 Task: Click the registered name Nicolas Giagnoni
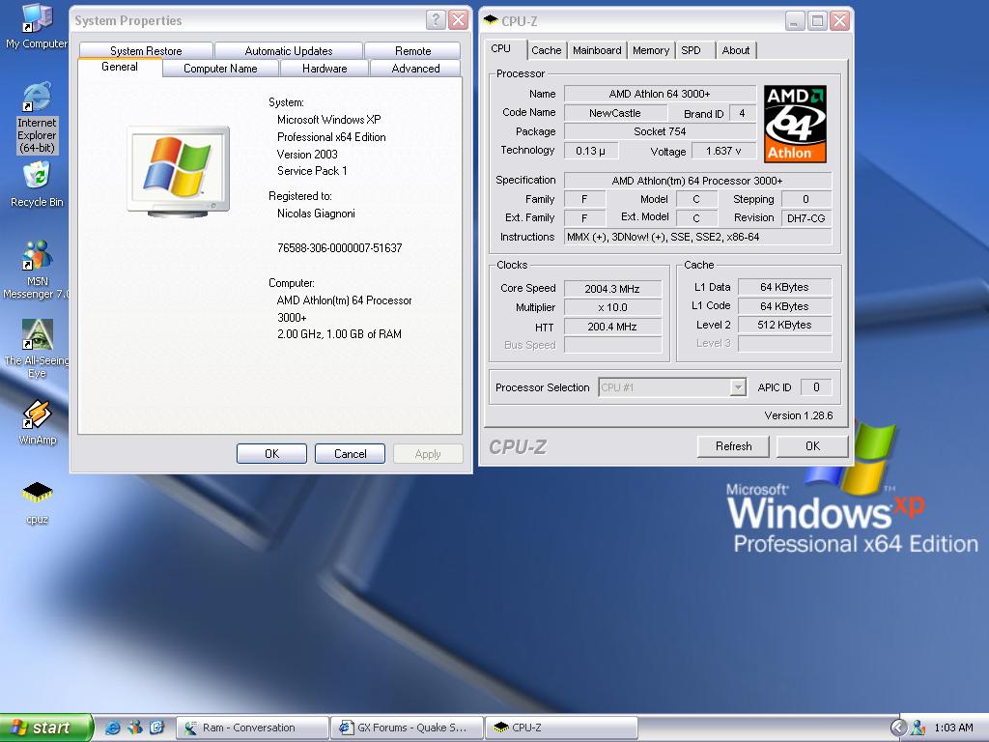[x=316, y=214]
